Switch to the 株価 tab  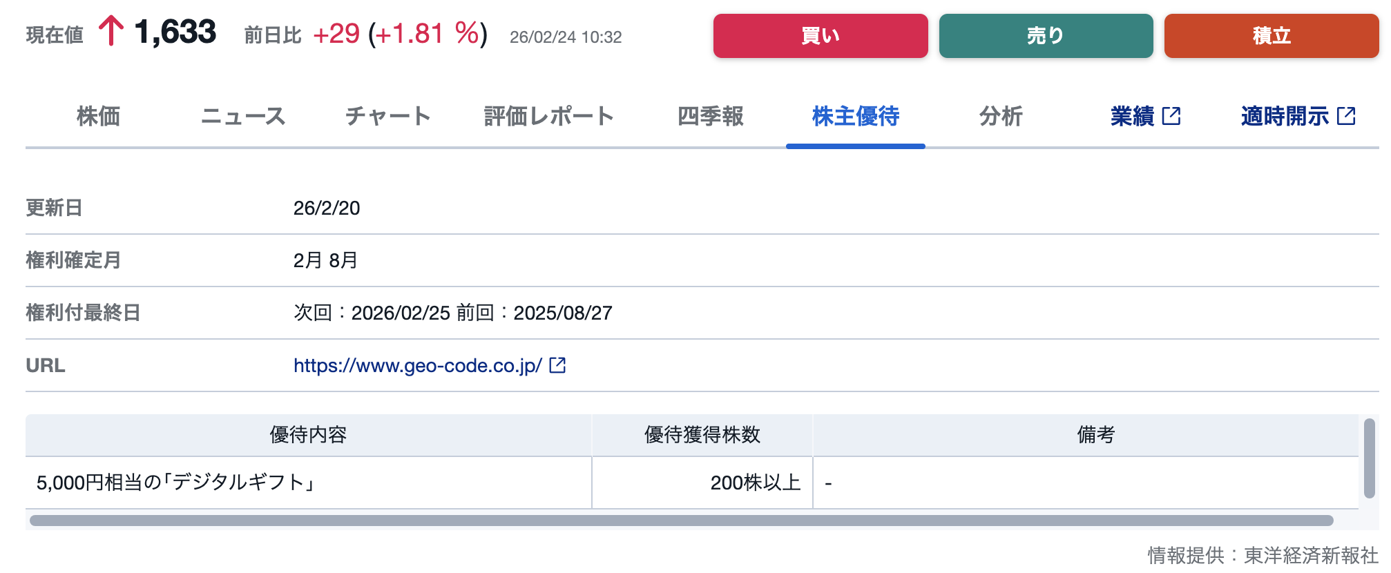pos(98,116)
